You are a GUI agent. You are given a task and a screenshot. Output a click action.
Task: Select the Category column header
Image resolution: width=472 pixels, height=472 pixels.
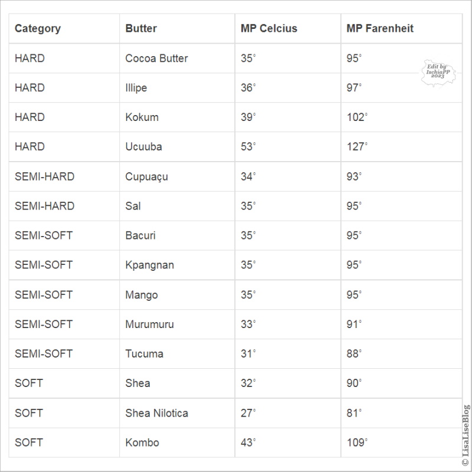38,28
